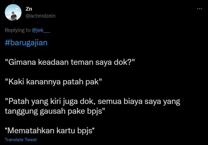Viewport: 208px width, 145px height.
Task: Click the display name Zn
Action: 29,9
